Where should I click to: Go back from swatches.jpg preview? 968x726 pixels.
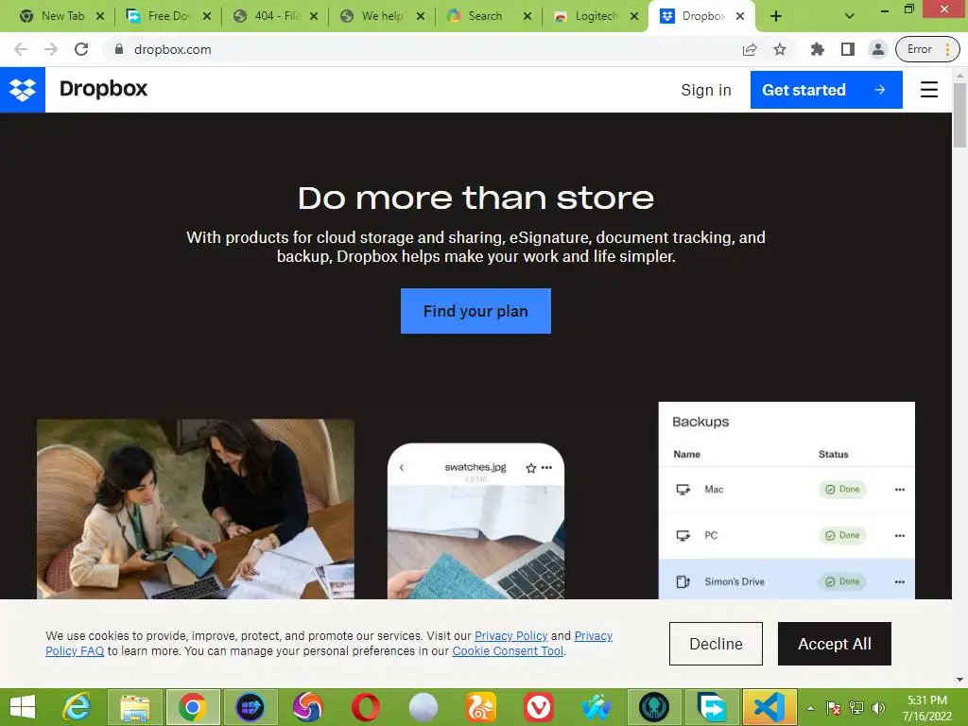point(402,467)
